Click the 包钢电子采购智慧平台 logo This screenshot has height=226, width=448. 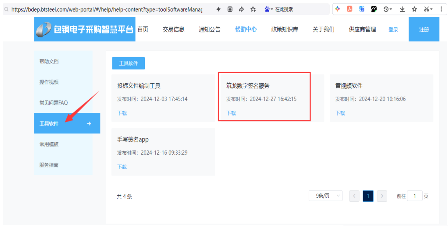coord(85,29)
